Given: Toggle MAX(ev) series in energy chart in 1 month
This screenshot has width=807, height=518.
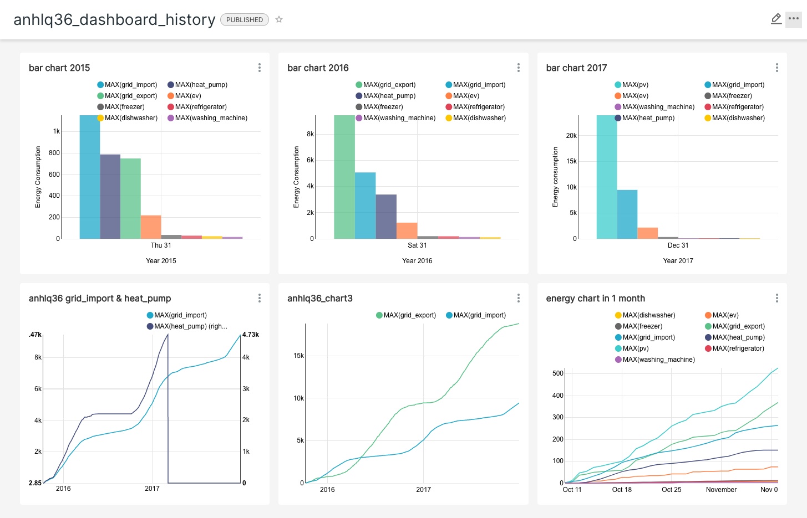Looking at the screenshot, I should [722, 315].
